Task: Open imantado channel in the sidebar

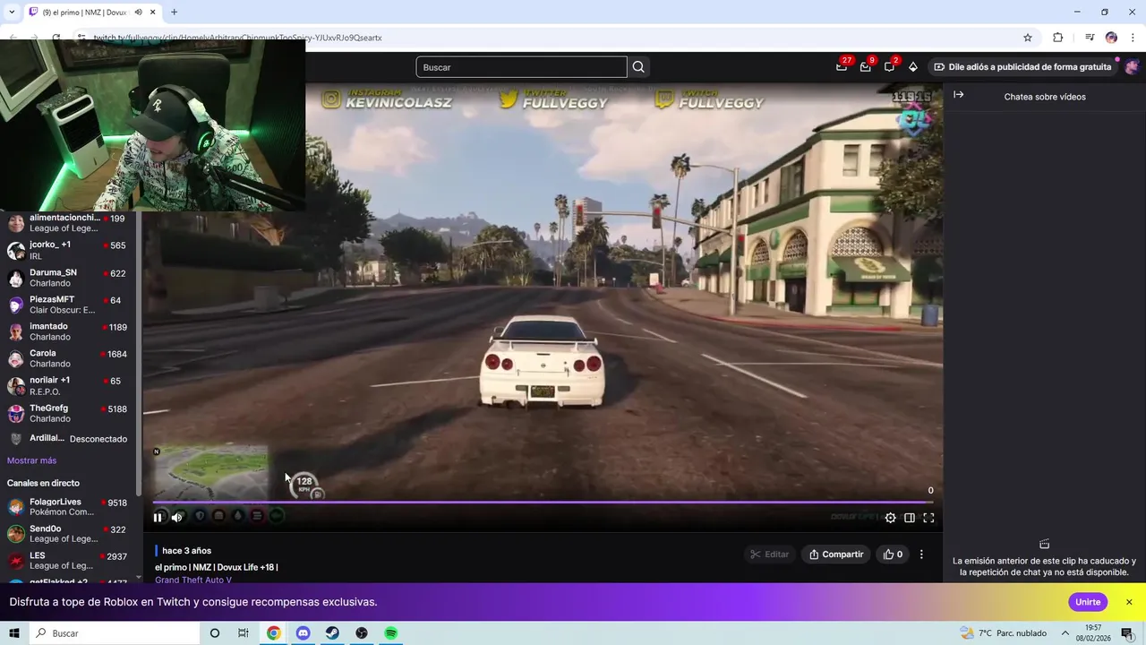Action: click(x=68, y=331)
